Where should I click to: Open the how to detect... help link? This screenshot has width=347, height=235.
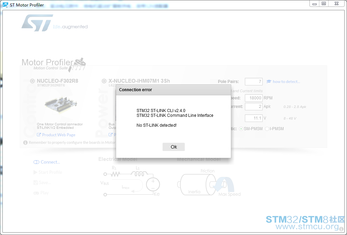pos(286,82)
